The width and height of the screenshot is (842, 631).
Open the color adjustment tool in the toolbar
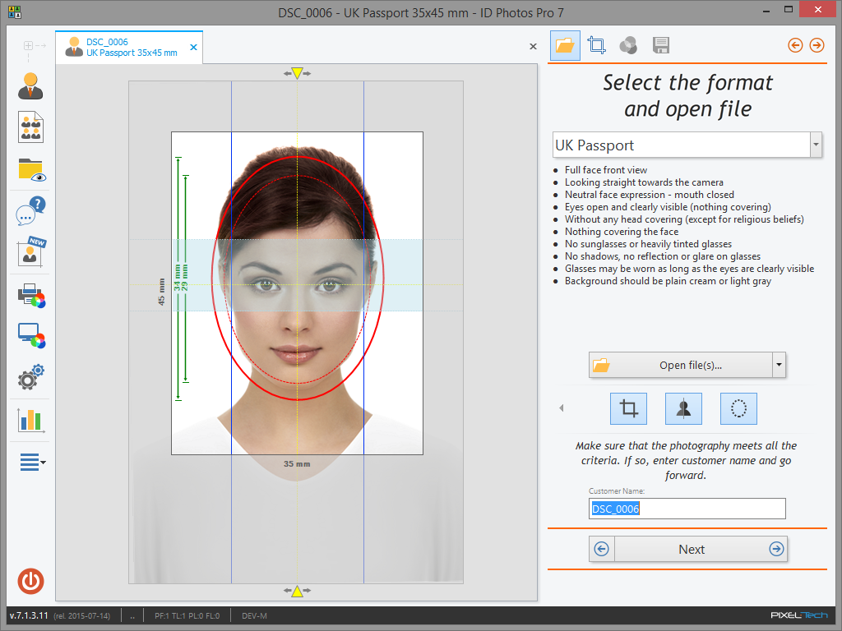(628, 45)
